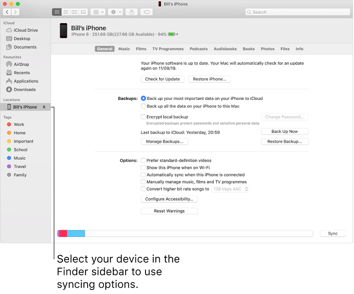Check Manually manage music, films and TV

point(143,182)
